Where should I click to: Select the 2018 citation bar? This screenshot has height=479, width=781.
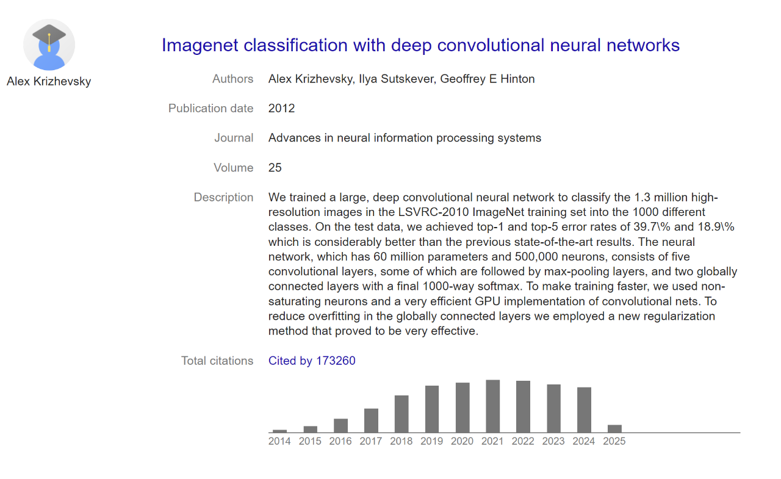(401, 414)
